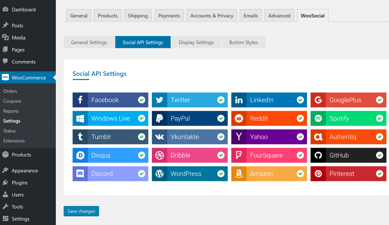Click the Tools wrench icon in sidebar
389x225 pixels.
pyautogui.click(x=5, y=207)
